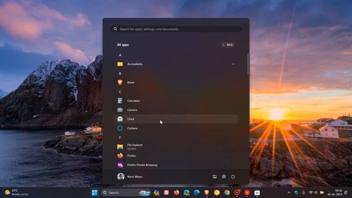Open the microphone tray icon

304,193
